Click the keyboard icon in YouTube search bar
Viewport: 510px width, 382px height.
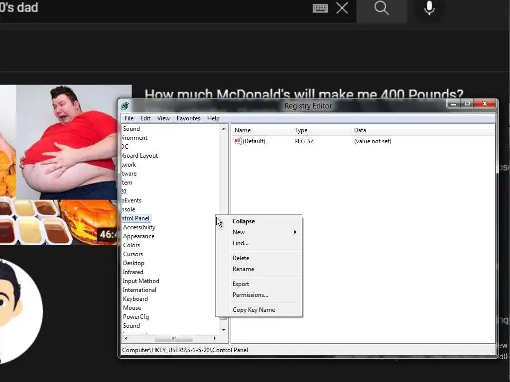(x=320, y=8)
